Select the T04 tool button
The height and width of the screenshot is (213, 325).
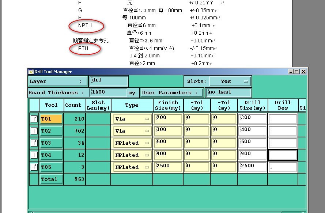point(51,155)
